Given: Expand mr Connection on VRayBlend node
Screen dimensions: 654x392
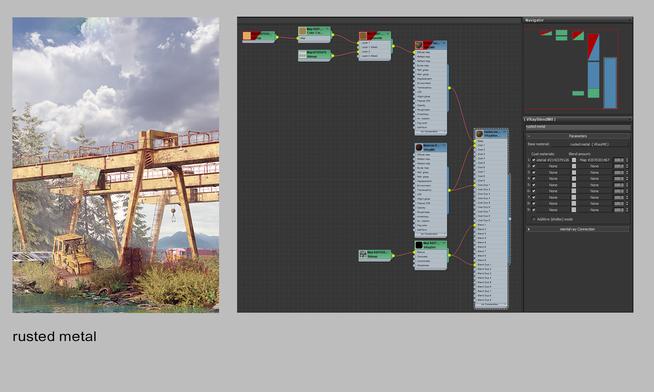Looking at the screenshot, I should (x=505, y=304).
